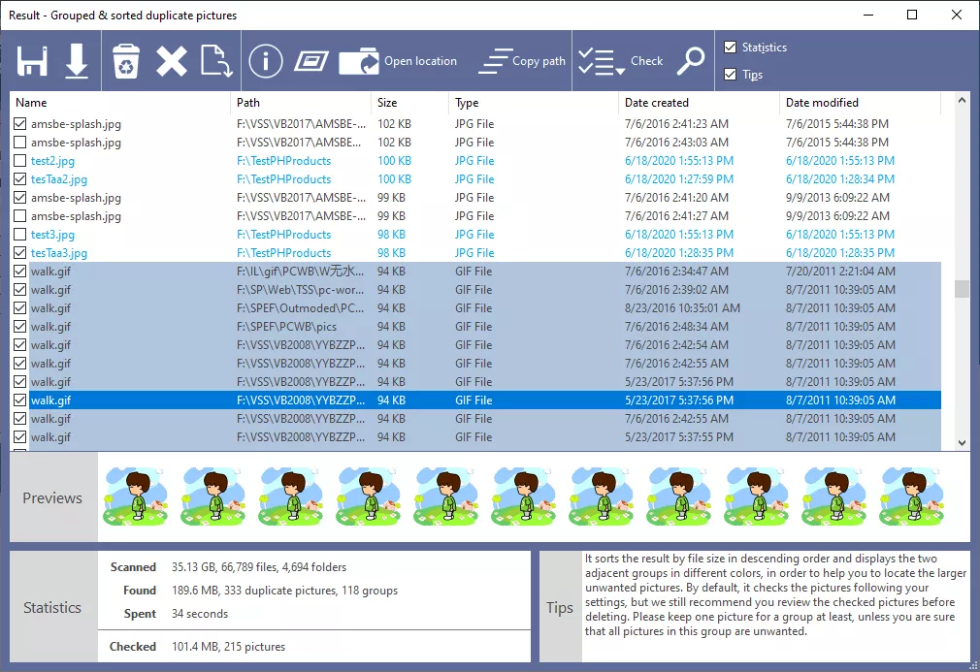Open file info with the circled-i icon

click(265, 61)
